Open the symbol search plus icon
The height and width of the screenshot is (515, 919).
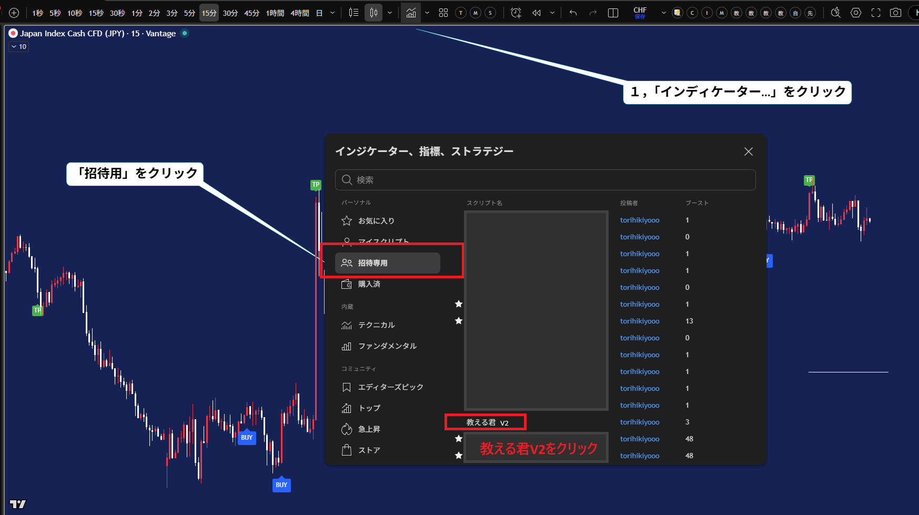click(13, 13)
